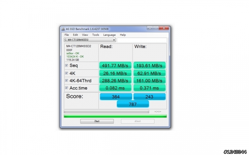The height and width of the screenshot is (155, 249).
Task: Click the 000F firmware version text
Action: [x=69, y=50]
